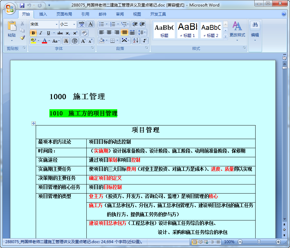Copy the selected text
The width and height of the screenshot is (290, 248).
coord(22,30)
